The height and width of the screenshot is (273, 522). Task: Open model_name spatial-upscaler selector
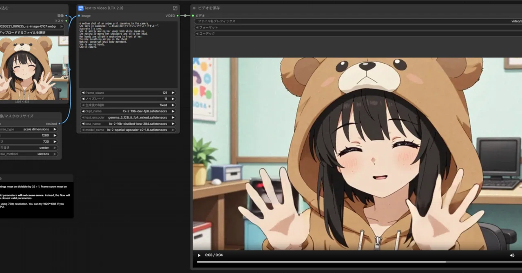coord(128,130)
